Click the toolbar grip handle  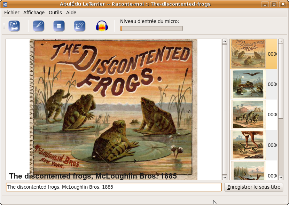4,26
